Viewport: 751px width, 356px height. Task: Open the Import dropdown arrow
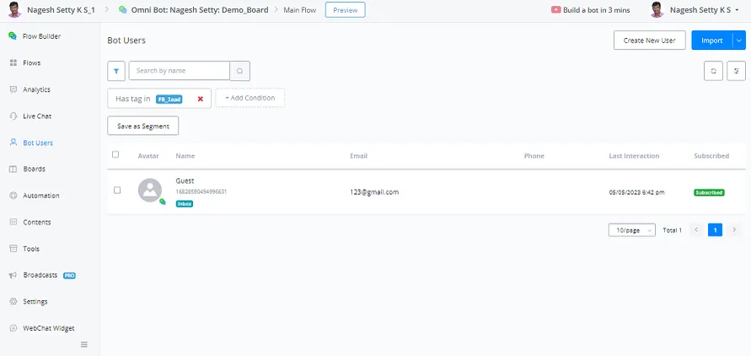pos(739,40)
